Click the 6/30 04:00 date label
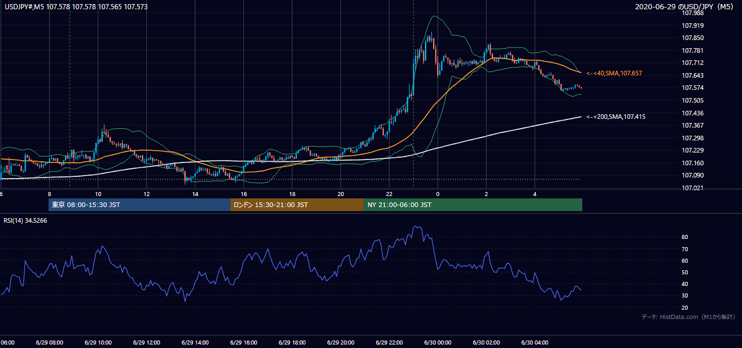Screen dimensions: 742x348 click(x=534, y=342)
